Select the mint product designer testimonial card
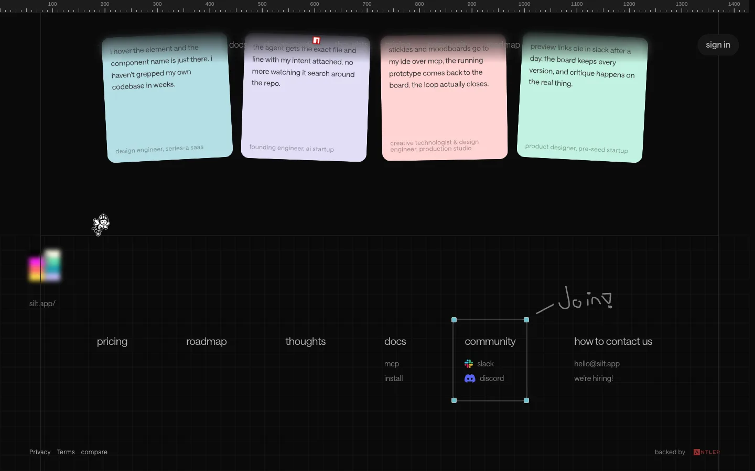Screen dimensions: 755x471 coord(582,98)
